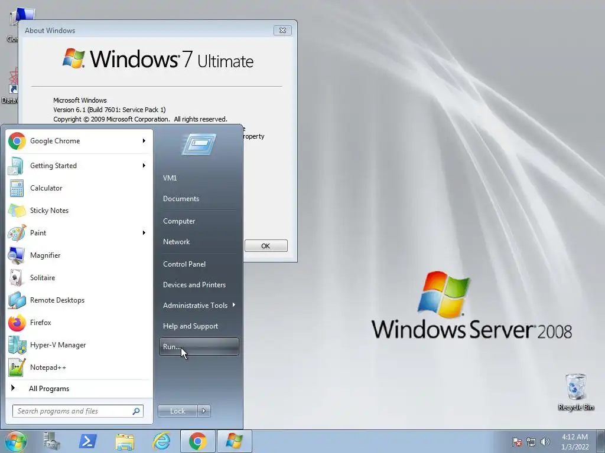Click the Show desktop strip at the taskbar end
The height and width of the screenshot is (453, 605).
pos(601,441)
